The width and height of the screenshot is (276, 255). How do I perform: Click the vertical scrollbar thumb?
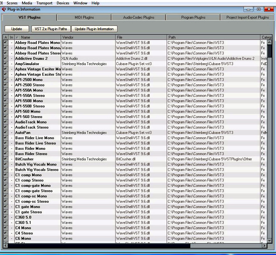[269, 51]
